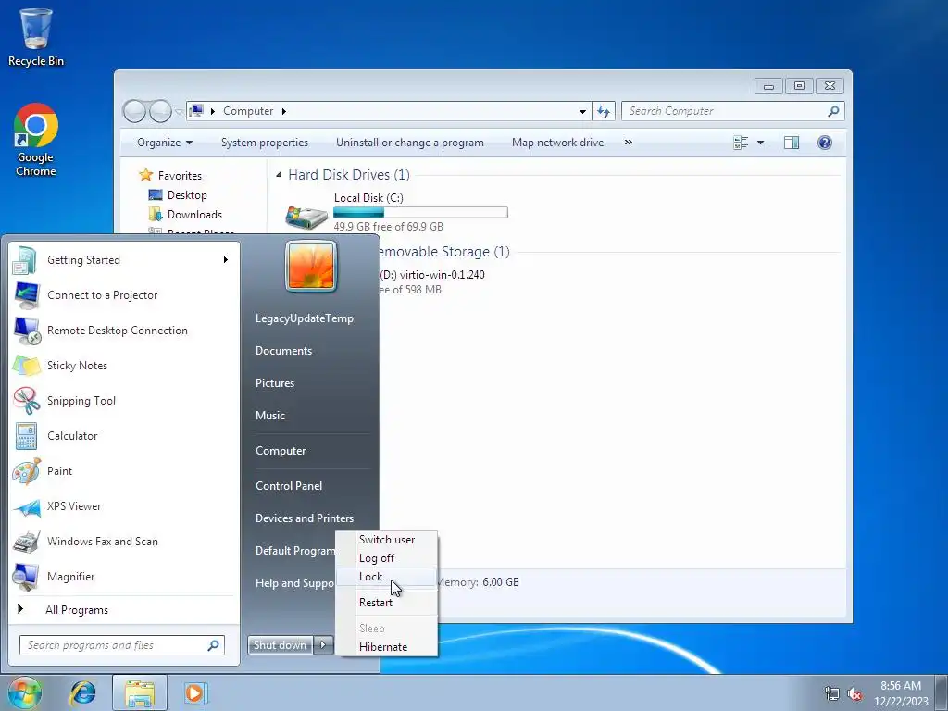Viewport: 948px width, 711px height.
Task: Open Documents from Start menu
Action: 283,351
